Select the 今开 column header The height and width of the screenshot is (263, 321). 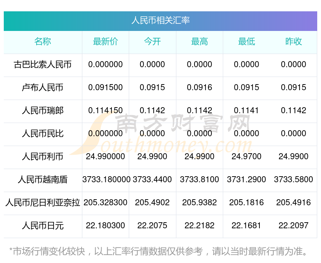(152, 42)
